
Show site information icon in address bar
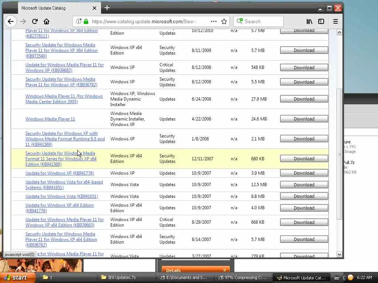click(x=79, y=21)
